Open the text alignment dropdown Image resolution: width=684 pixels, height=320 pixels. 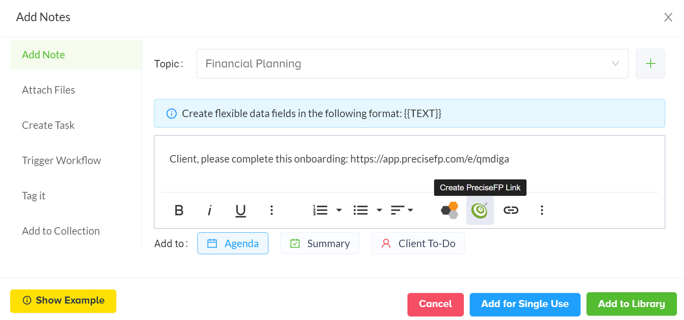(x=402, y=210)
